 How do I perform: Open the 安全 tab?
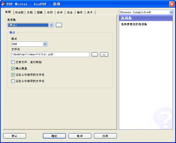point(70,12)
